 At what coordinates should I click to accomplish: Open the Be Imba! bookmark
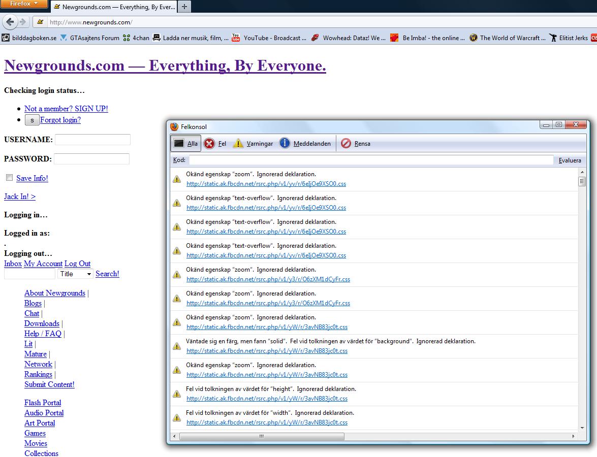pyautogui.click(x=428, y=38)
